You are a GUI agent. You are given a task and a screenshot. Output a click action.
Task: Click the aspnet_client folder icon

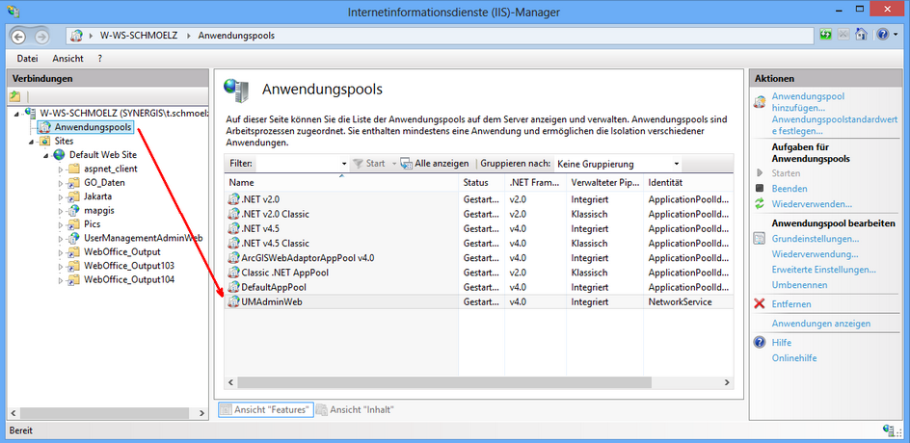[73, 169]
